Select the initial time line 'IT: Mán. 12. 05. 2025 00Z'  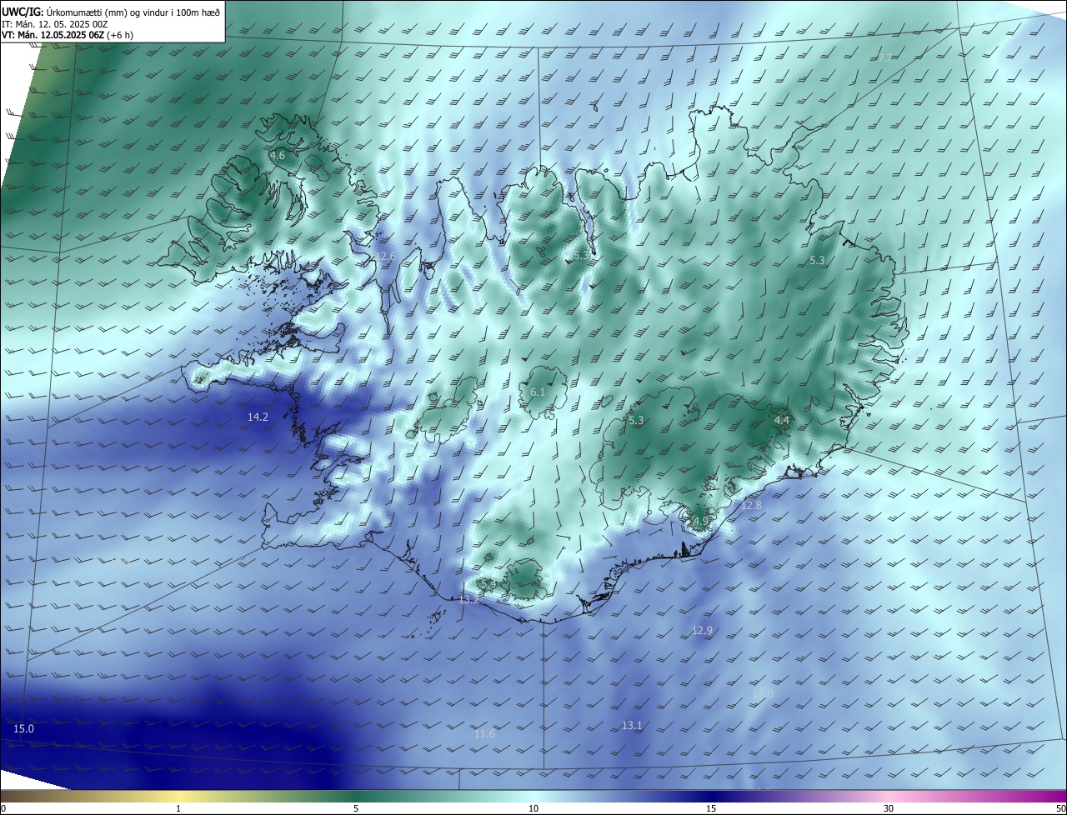pos(55,24)
